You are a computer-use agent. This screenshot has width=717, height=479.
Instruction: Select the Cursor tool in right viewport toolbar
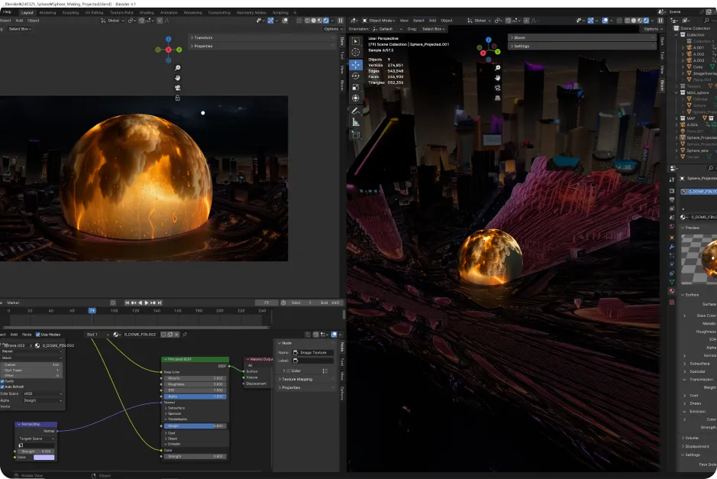pos(355,53)
